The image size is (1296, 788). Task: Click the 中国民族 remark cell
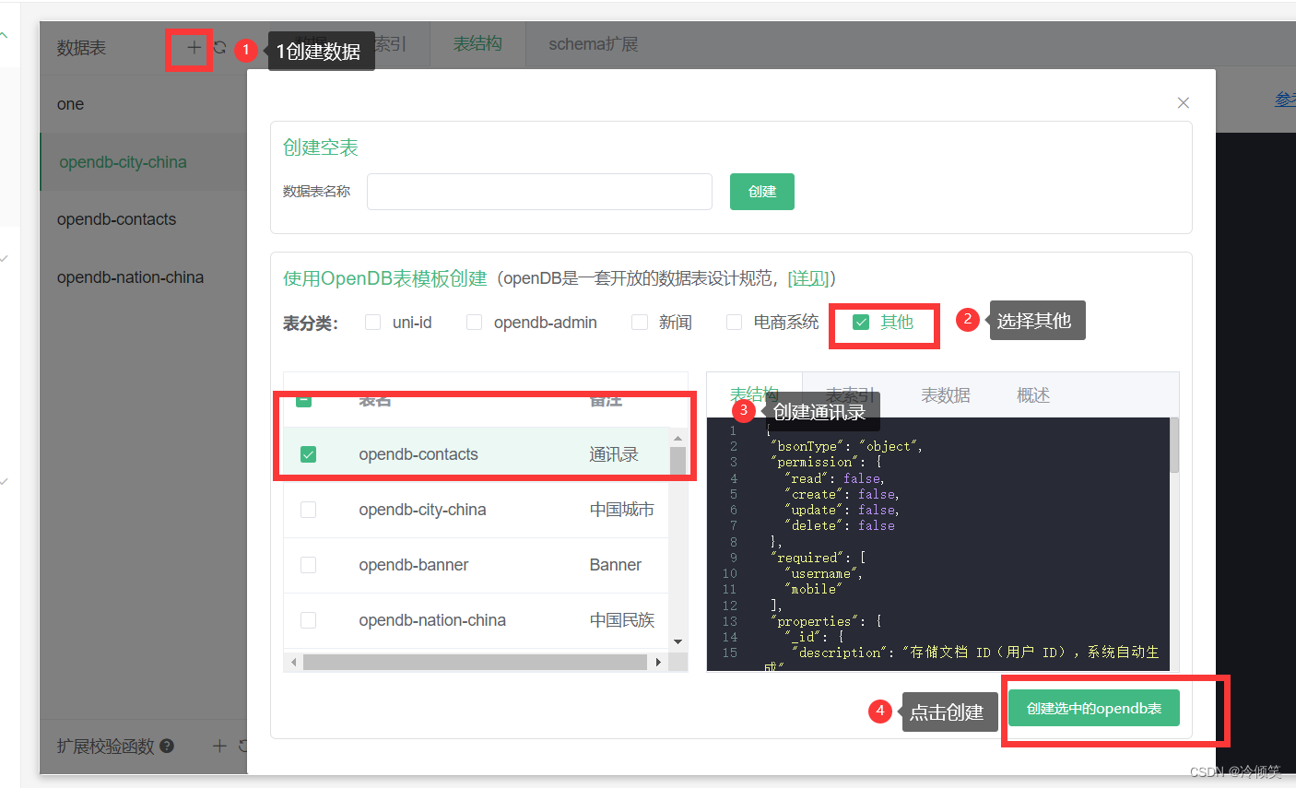tap(622, 620)
